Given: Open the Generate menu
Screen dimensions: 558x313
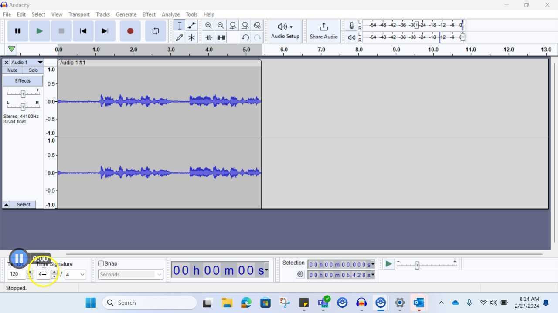Looking at the screenshot, I should (126, 14).
